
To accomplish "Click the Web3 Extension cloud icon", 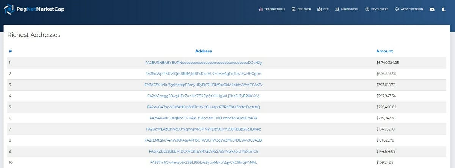I will [x=397, y=9].
